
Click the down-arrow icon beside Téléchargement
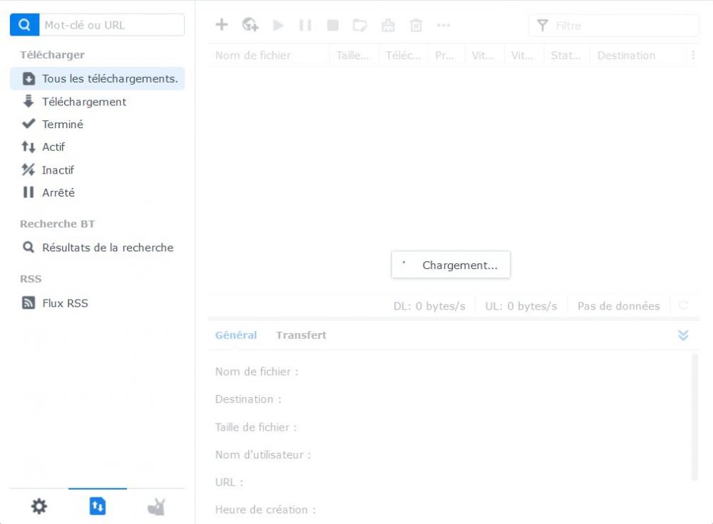[x=29, y=101]
